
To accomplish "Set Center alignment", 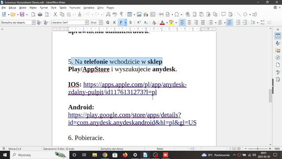I will pos(189,23).
